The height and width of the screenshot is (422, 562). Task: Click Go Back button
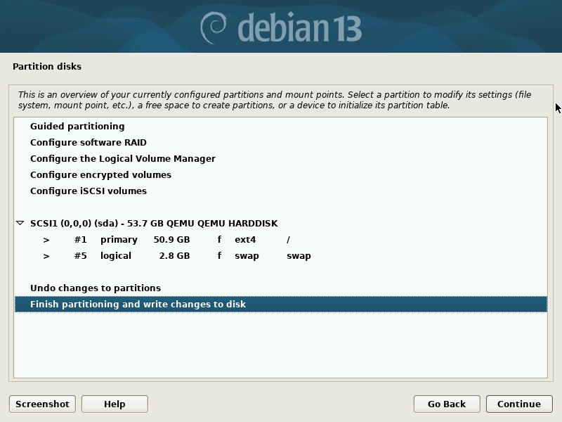tap(447, 404)
